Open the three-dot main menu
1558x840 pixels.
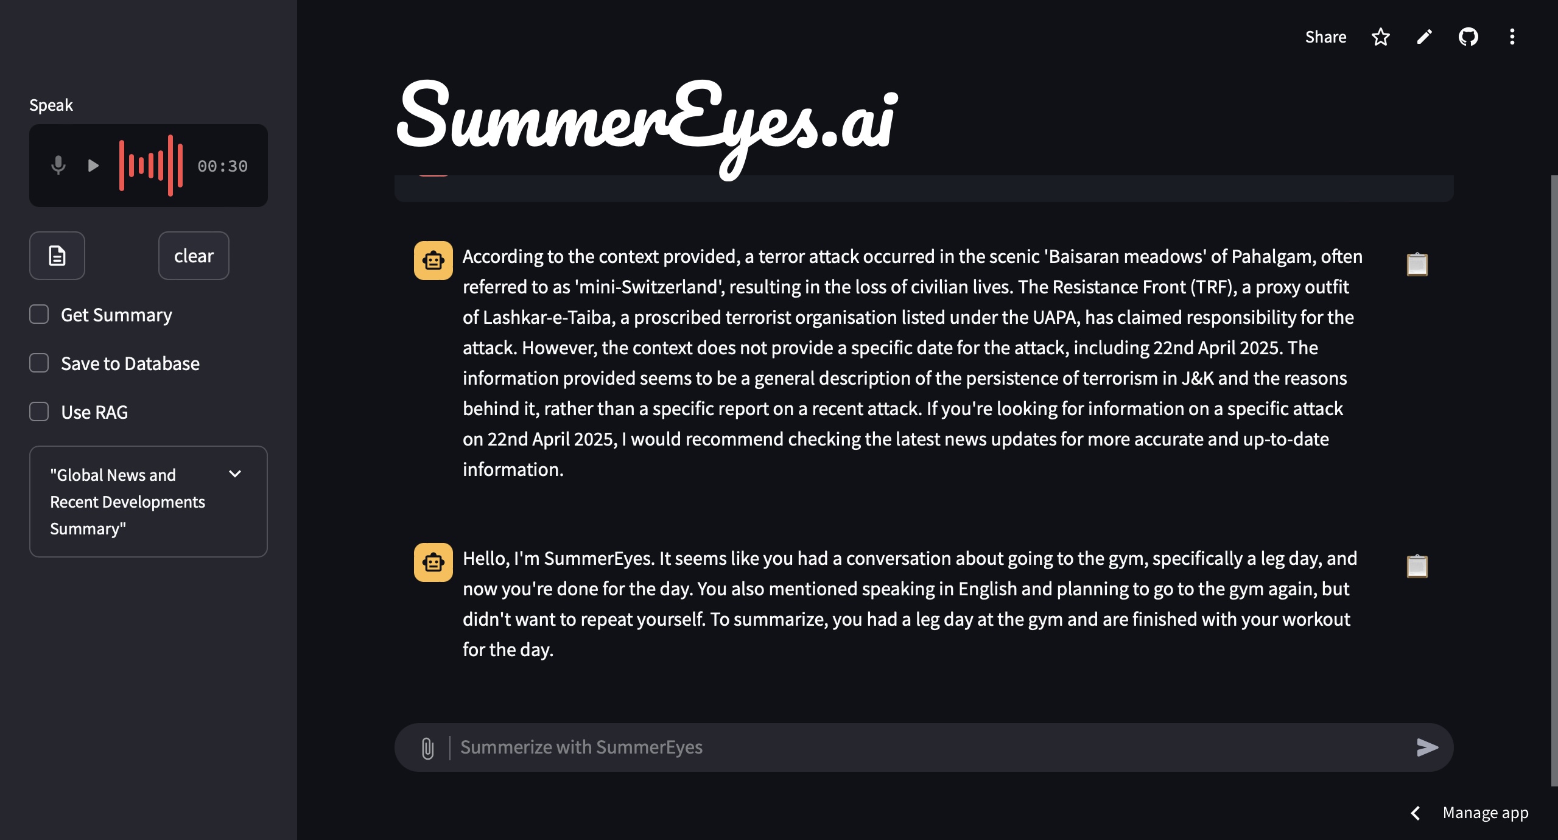point(1512,37)
